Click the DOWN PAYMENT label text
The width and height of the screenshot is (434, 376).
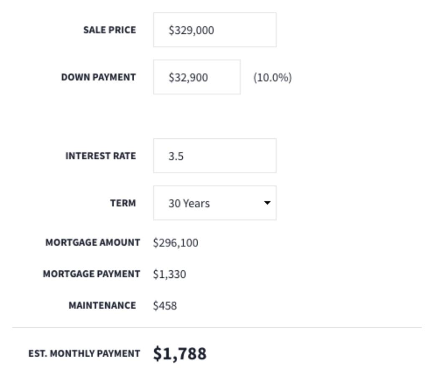point(98,77)
